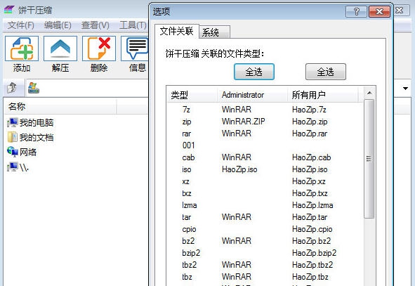Image resolution: width=415 pixels, height=286 pixels.
Task: Click the left 全选 button for Administrator
Action: click(x=253, y=72)
